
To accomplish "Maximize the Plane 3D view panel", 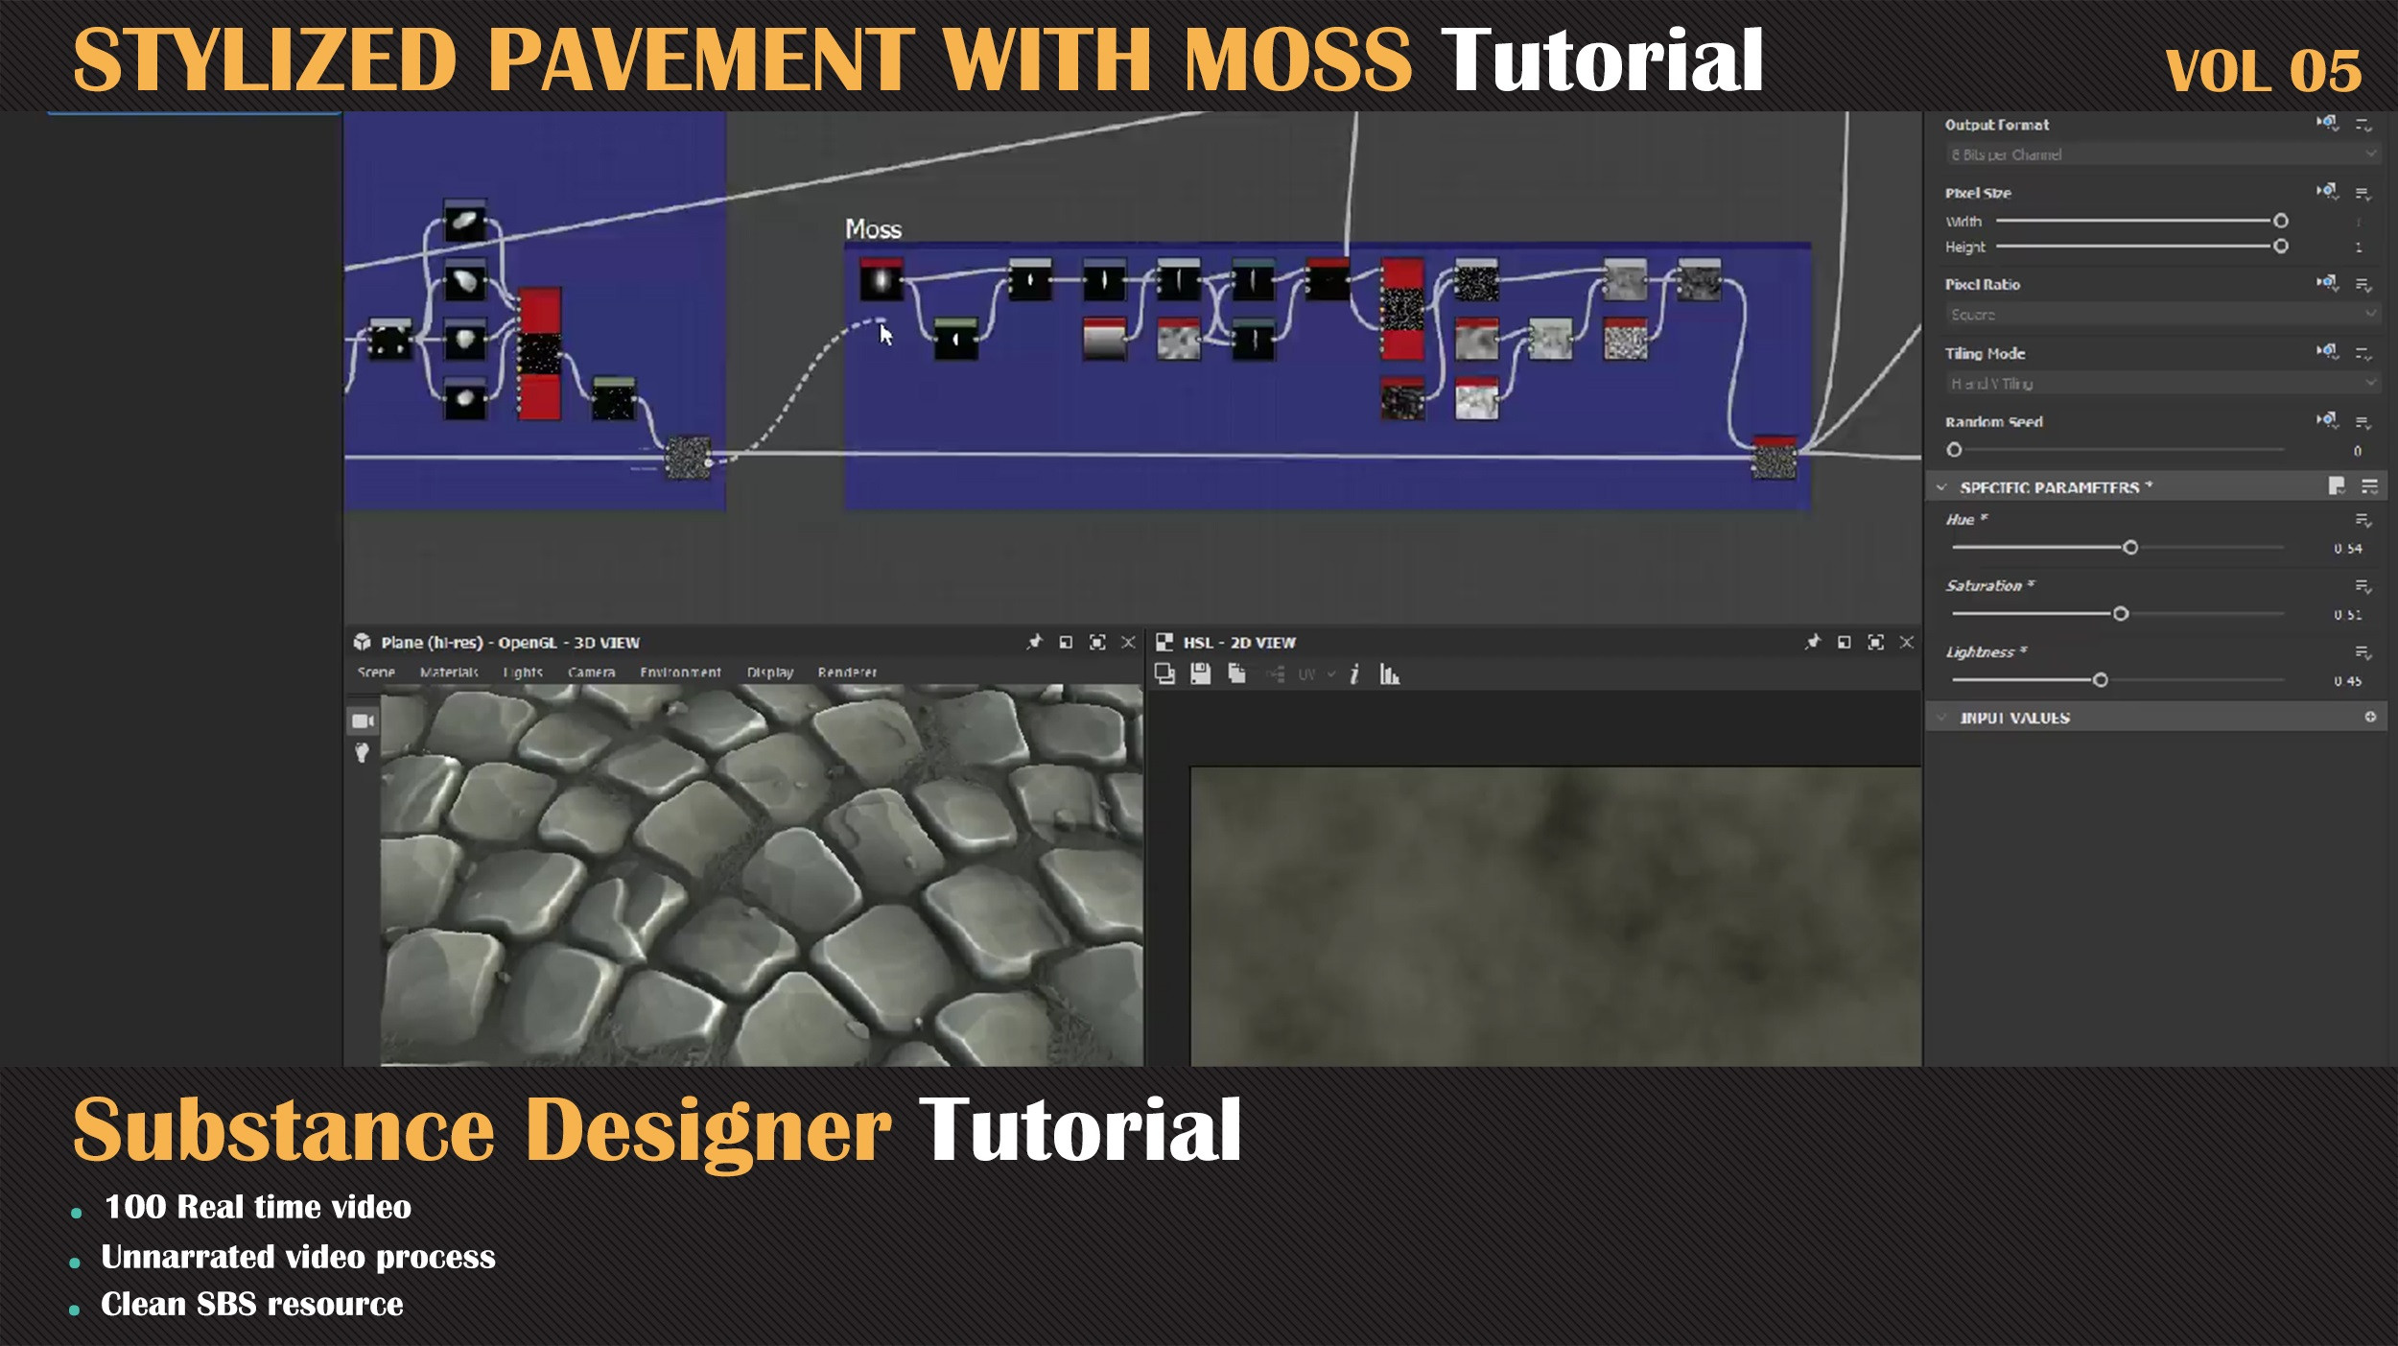I will point(1097,642).
